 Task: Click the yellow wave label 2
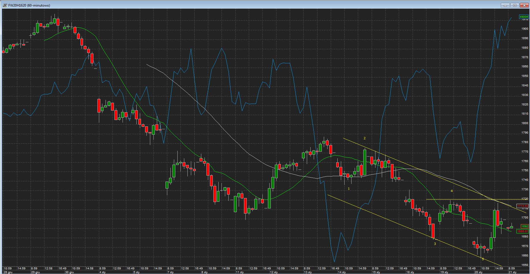pos(364,138)
